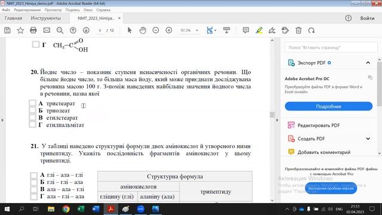
Task: Click the stamp tool icon
Action: pos(285,30)
